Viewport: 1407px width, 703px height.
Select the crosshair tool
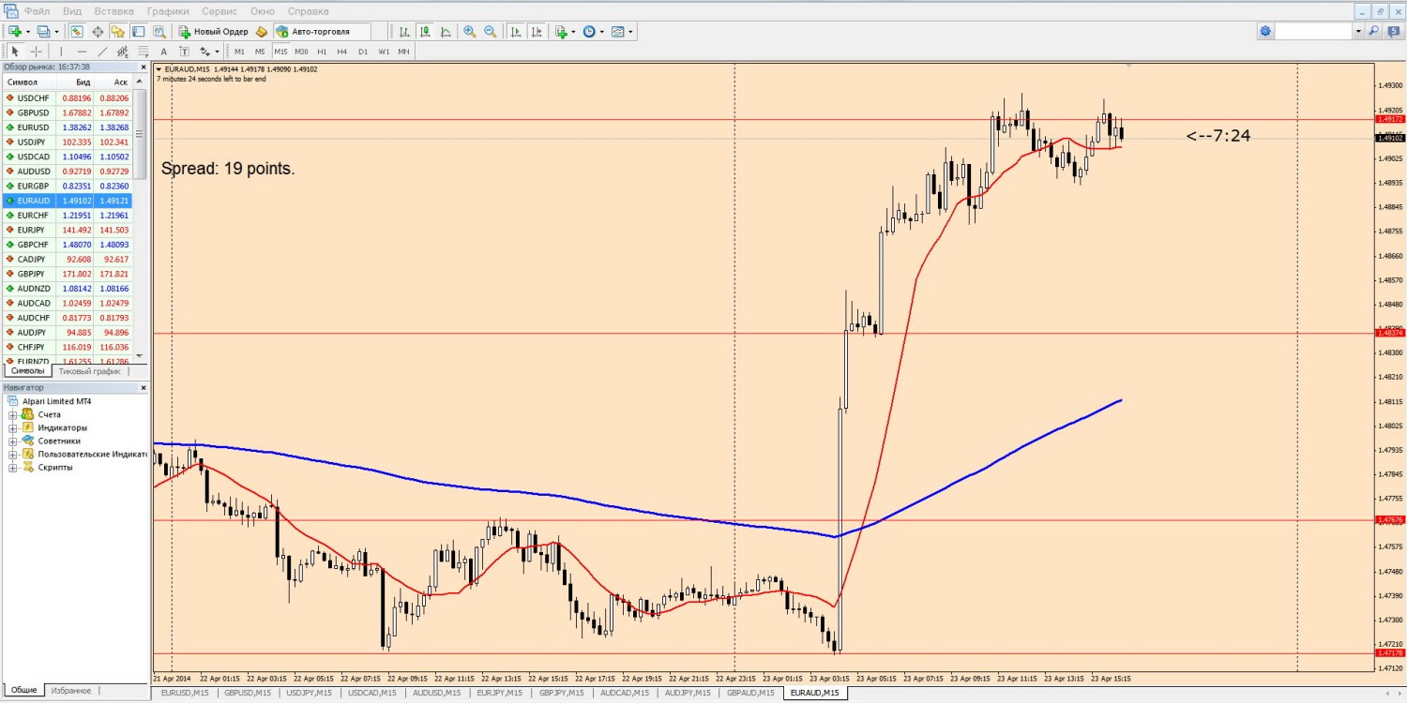pyautogui.click(x=36, y=52)
